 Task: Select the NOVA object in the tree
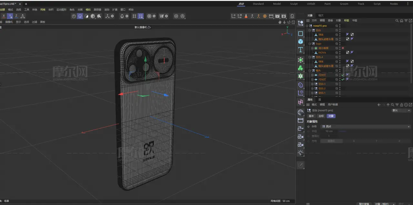tap(322, 52)
